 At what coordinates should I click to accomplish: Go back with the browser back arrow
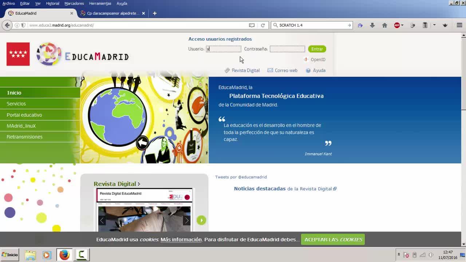point(7,25)
